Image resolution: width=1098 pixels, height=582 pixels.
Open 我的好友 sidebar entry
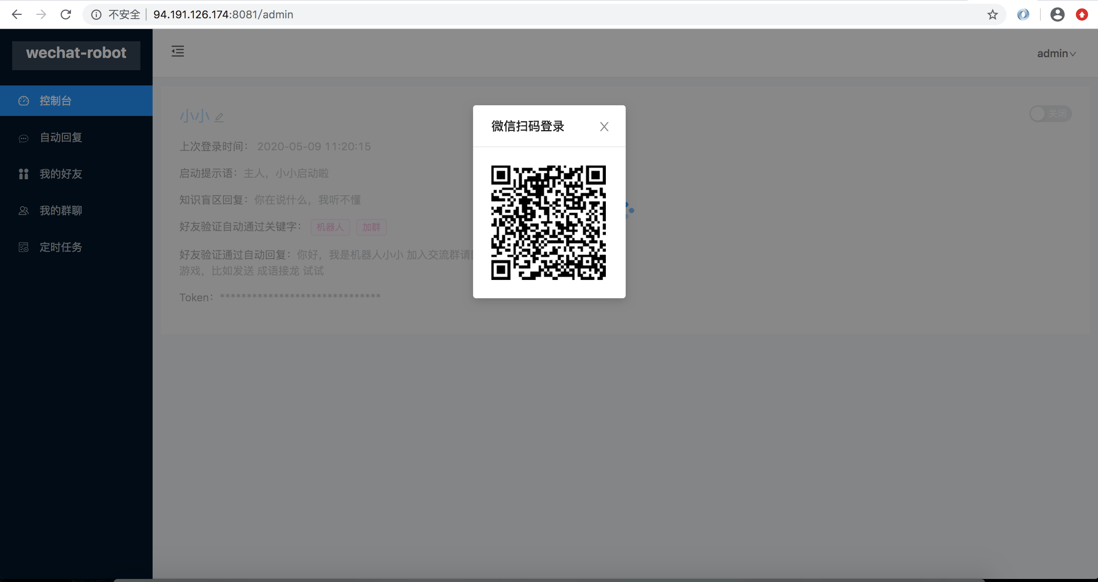click(61, 174)
